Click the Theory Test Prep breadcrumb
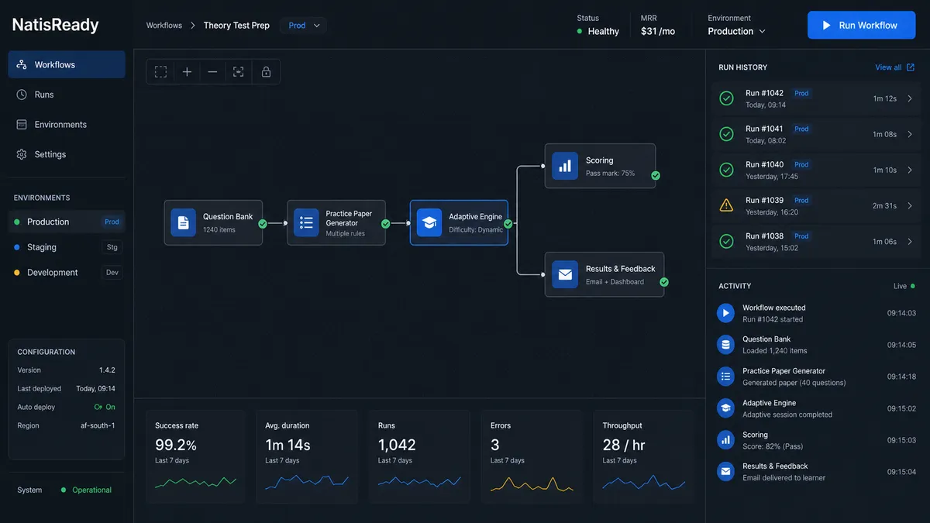 tap(236, 26)
